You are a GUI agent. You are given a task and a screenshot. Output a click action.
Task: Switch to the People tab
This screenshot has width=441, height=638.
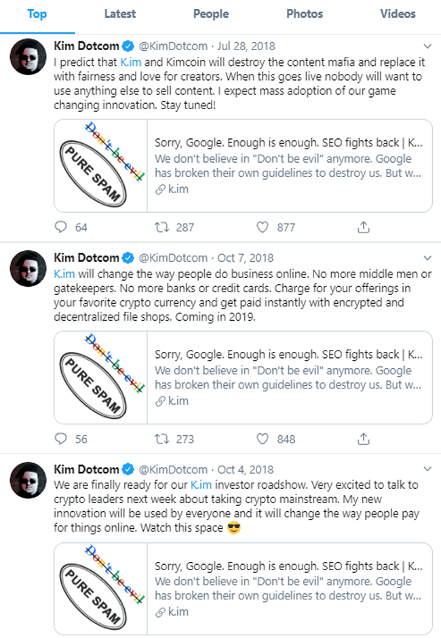point(211,14)
